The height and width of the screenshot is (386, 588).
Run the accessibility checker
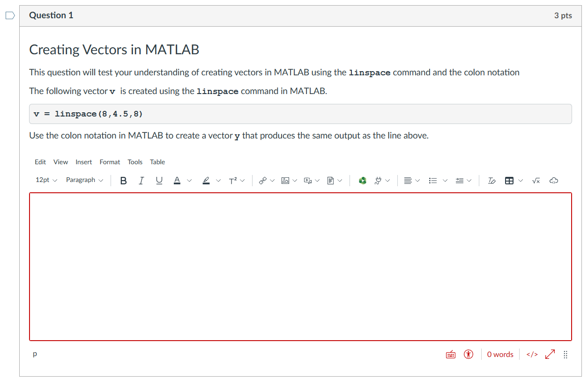[468, 354]
